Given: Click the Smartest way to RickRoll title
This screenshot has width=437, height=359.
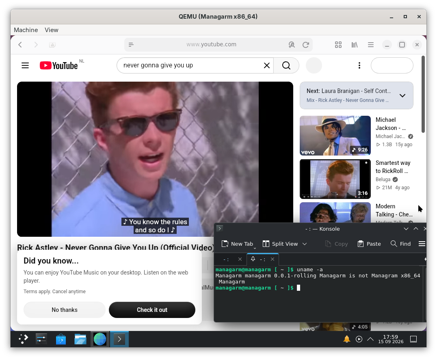Looking at the screenshot, I should pos(393,167).
